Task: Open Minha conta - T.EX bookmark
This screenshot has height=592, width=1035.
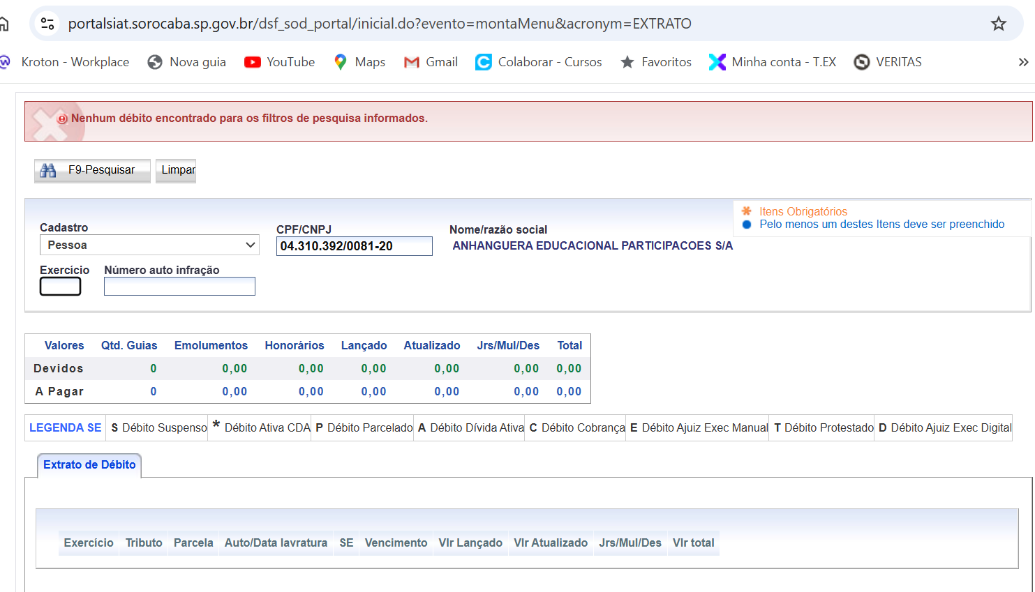Action: [773, 62]
